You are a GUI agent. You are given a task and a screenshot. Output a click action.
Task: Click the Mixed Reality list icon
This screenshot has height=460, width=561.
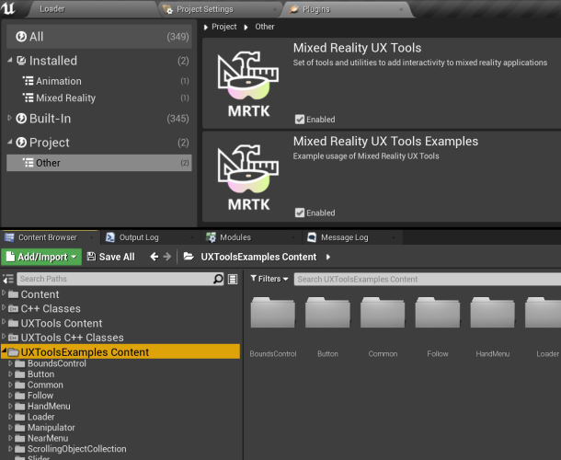[x=29, y=98]
